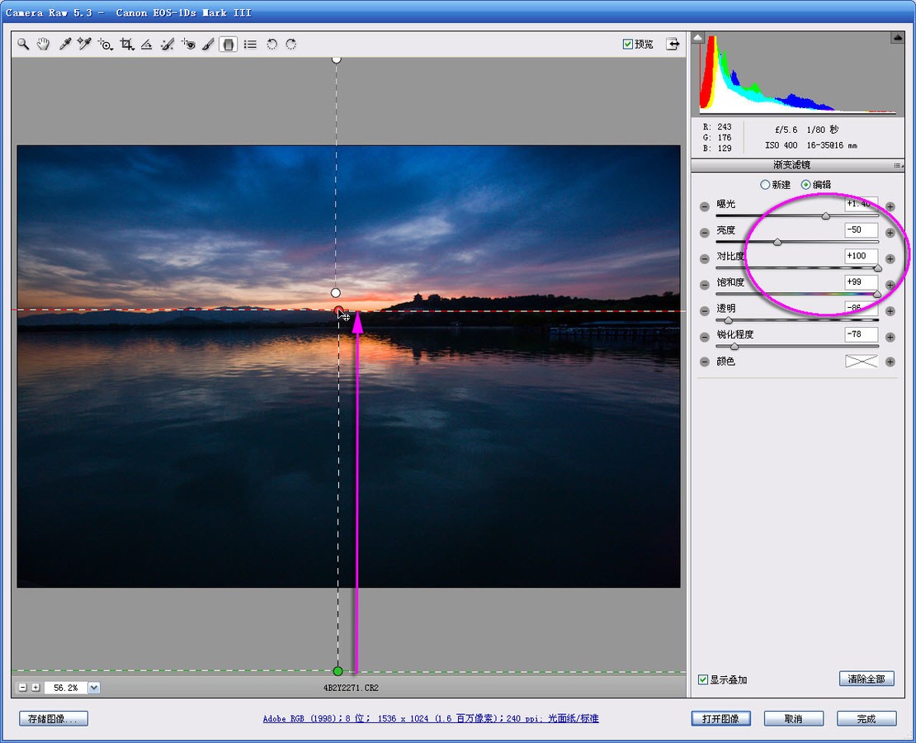Select the Zoom tool magnifier
Image resolution: width=916 pixels, height=743 pixels.
(x=24, y=45)
